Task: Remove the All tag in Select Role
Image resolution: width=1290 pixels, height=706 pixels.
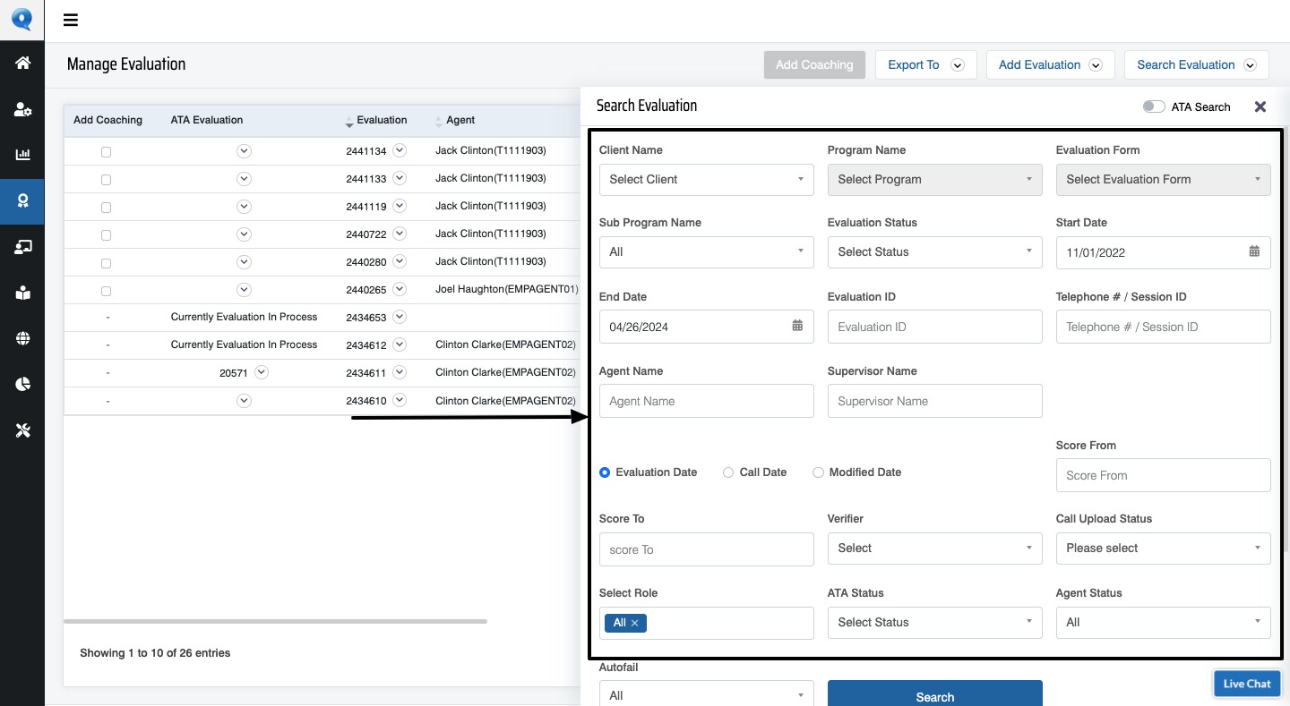Action: [x=635, y=623]
